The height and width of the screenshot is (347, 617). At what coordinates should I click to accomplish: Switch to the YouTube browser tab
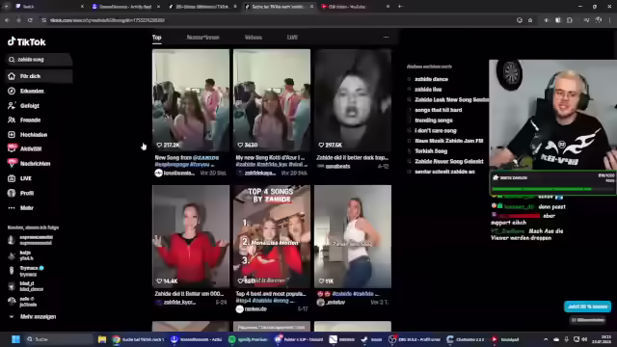click(354, 7)
